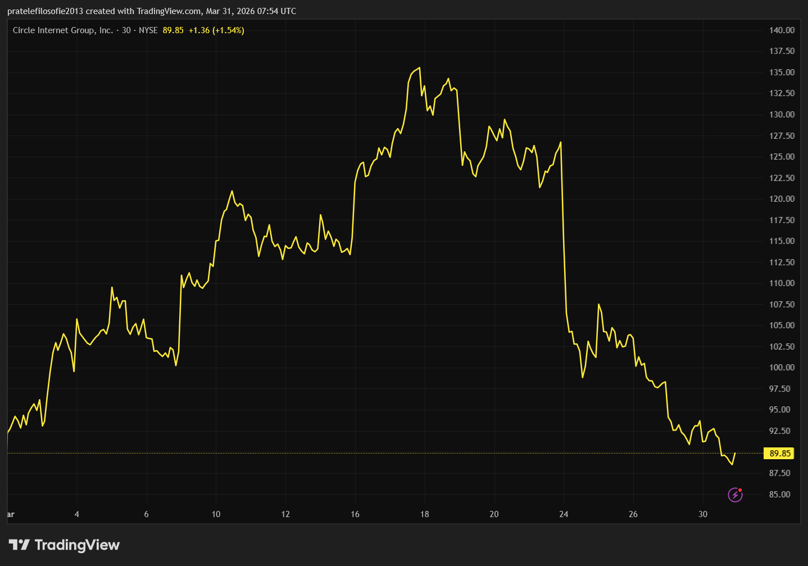Click the 89.85 last price in the legend
The height and width of the screenshot is (566, 808).
pos(173,30)
